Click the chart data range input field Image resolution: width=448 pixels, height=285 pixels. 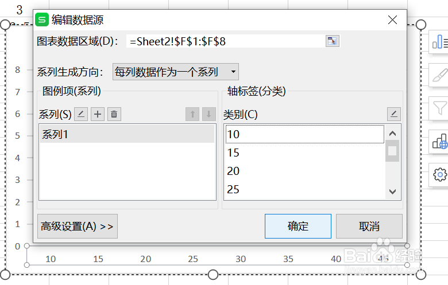click(x=224, y=41)
